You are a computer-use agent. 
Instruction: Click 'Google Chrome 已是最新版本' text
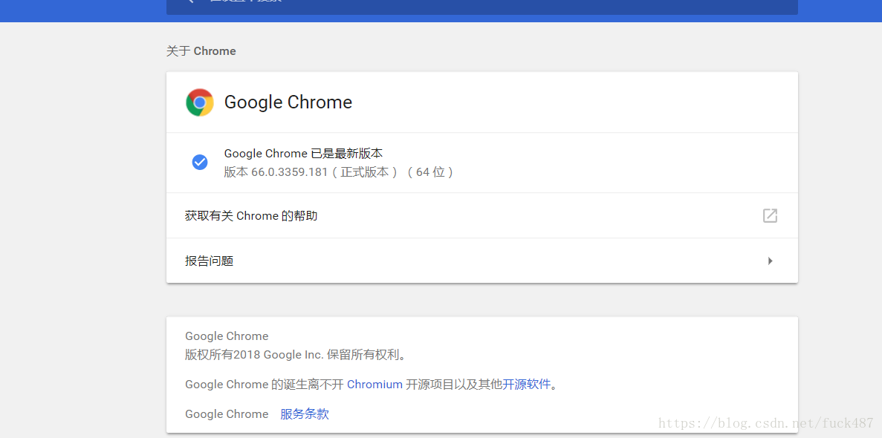(303, 154)
